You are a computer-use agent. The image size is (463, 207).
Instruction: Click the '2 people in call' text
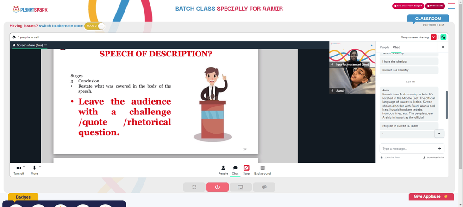28,38
